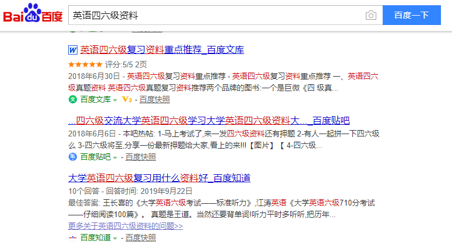
Task: Click green 百度文库 verified shield icon
Action: coord(73,99)
